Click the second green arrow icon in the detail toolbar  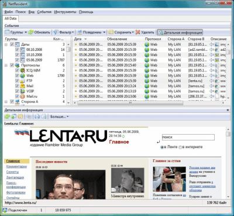14,116
